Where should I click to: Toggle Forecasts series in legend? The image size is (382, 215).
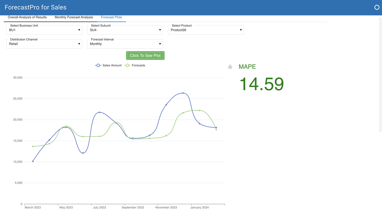click(135, 65)
